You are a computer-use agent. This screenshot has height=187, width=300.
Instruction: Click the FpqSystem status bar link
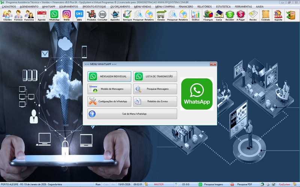(284, 184)
